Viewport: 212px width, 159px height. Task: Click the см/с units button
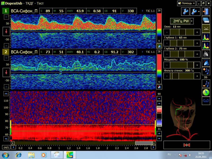[6, 147]
